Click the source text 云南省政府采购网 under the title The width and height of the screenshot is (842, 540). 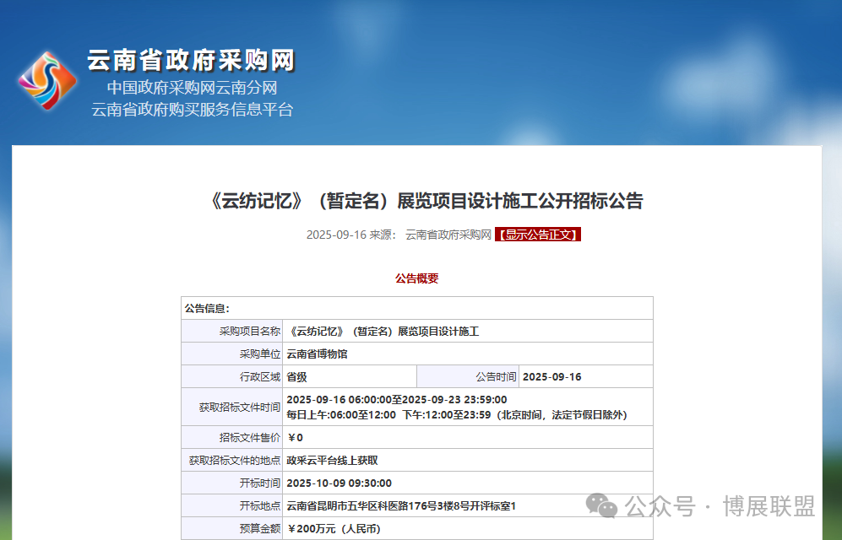point(448,235)
